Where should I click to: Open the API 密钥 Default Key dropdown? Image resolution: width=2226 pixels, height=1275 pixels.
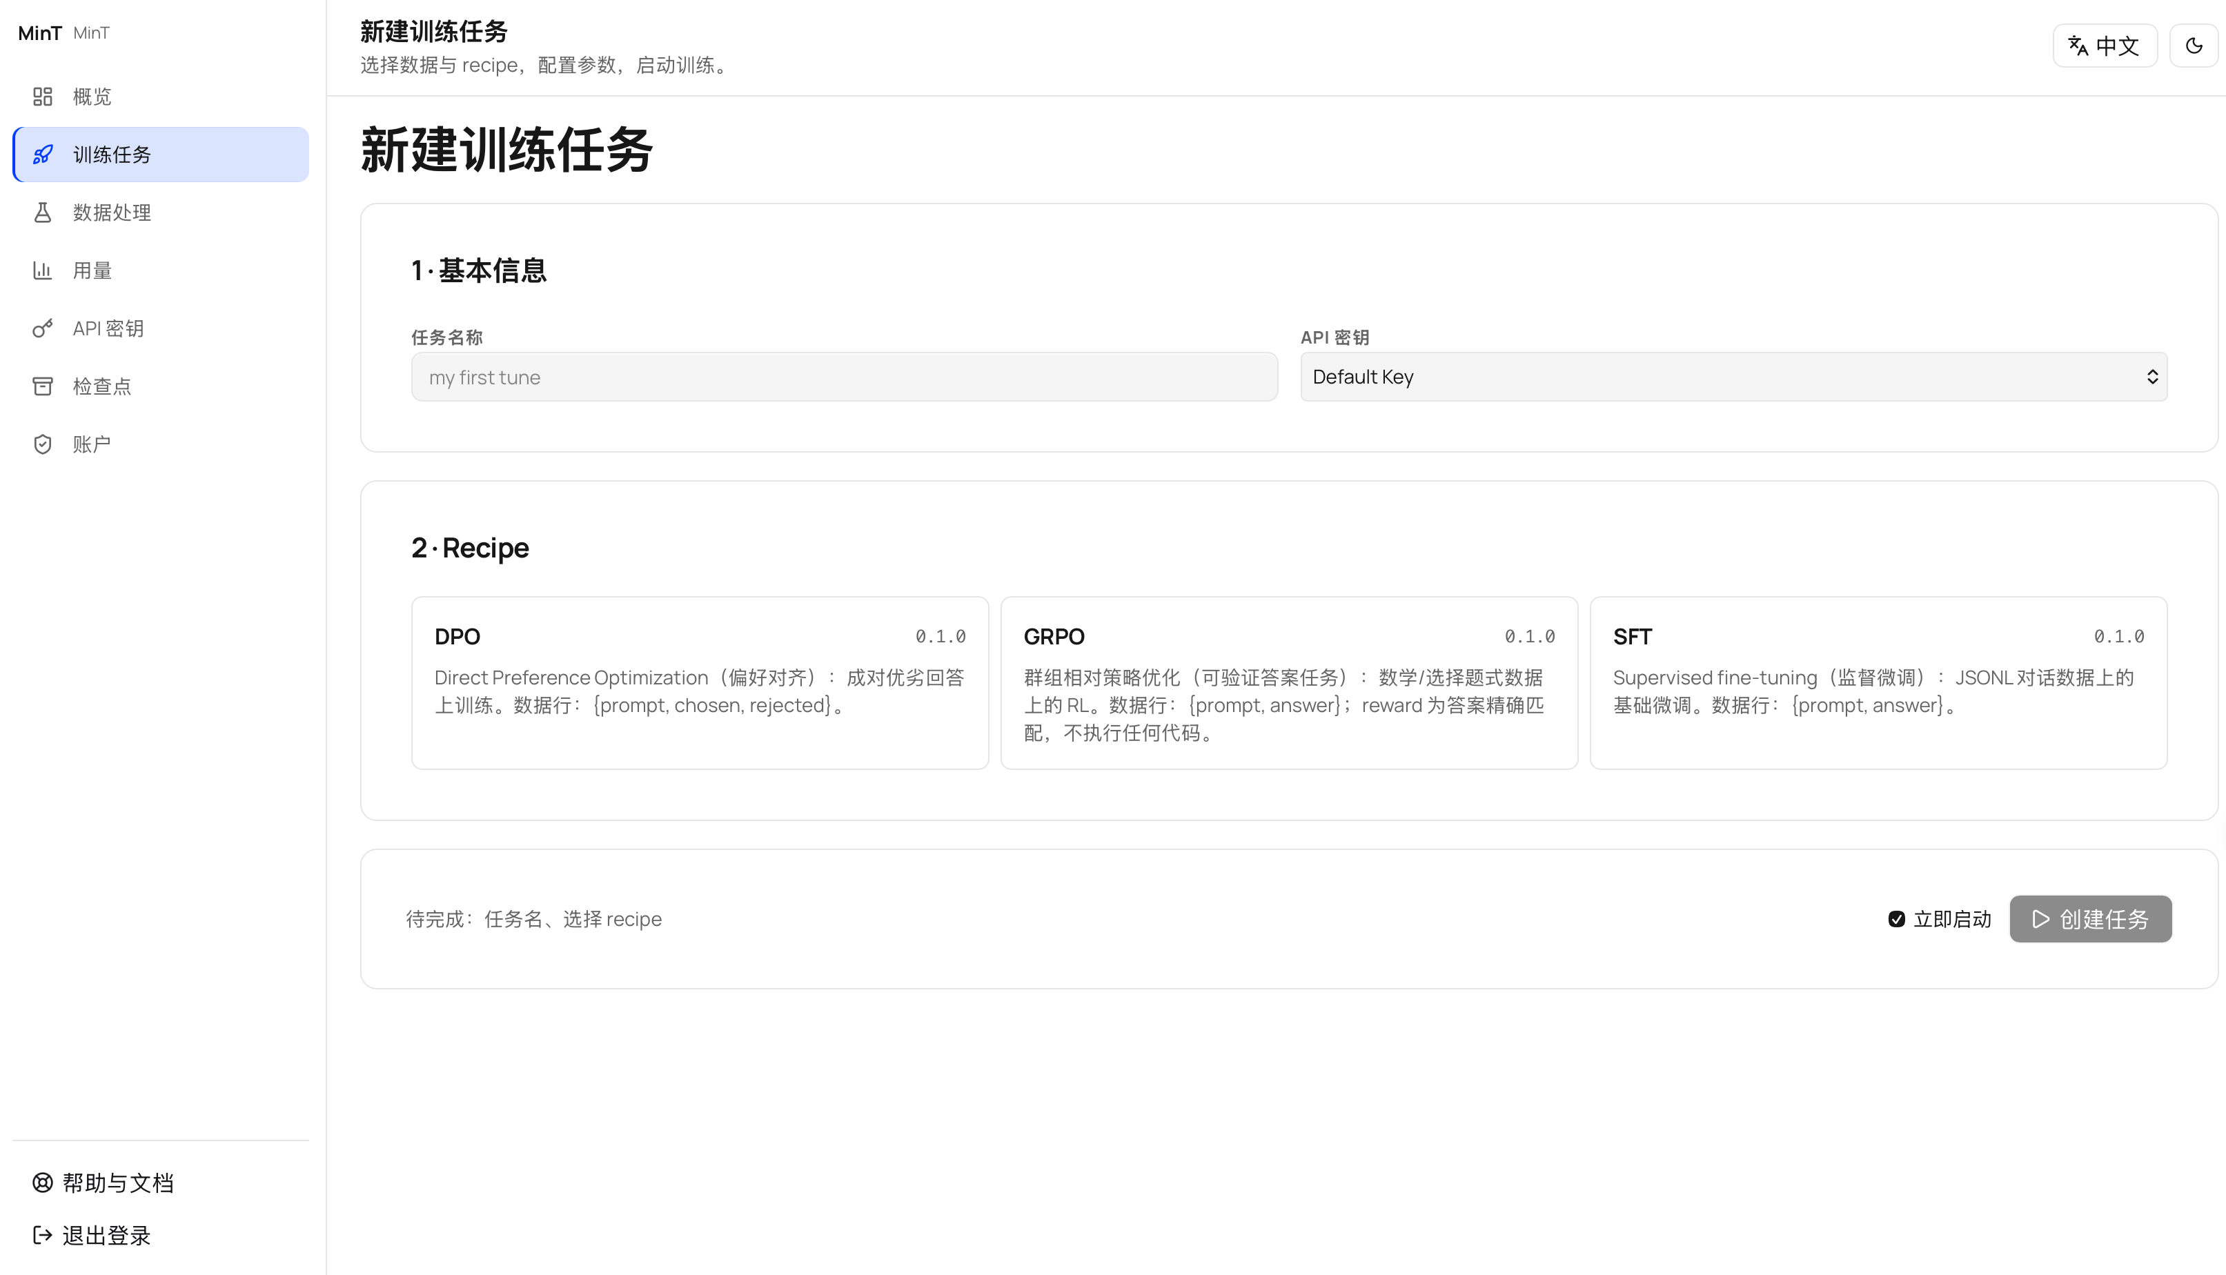point(1734,377)
